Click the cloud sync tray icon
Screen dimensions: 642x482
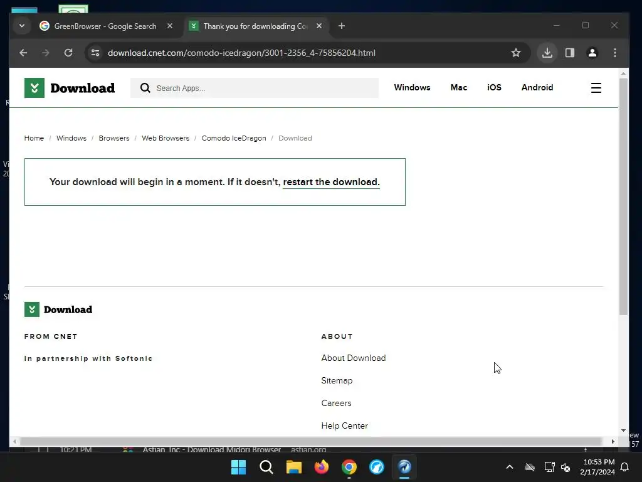pos(530,467)
